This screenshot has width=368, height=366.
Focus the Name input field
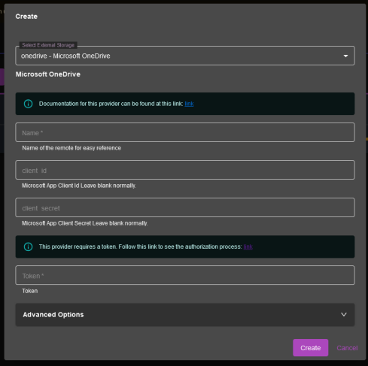click(185, 132)
